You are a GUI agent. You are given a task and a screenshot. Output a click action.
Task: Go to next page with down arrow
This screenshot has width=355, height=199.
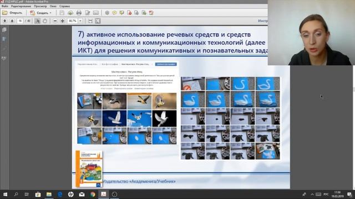click(x=12, y=21)
